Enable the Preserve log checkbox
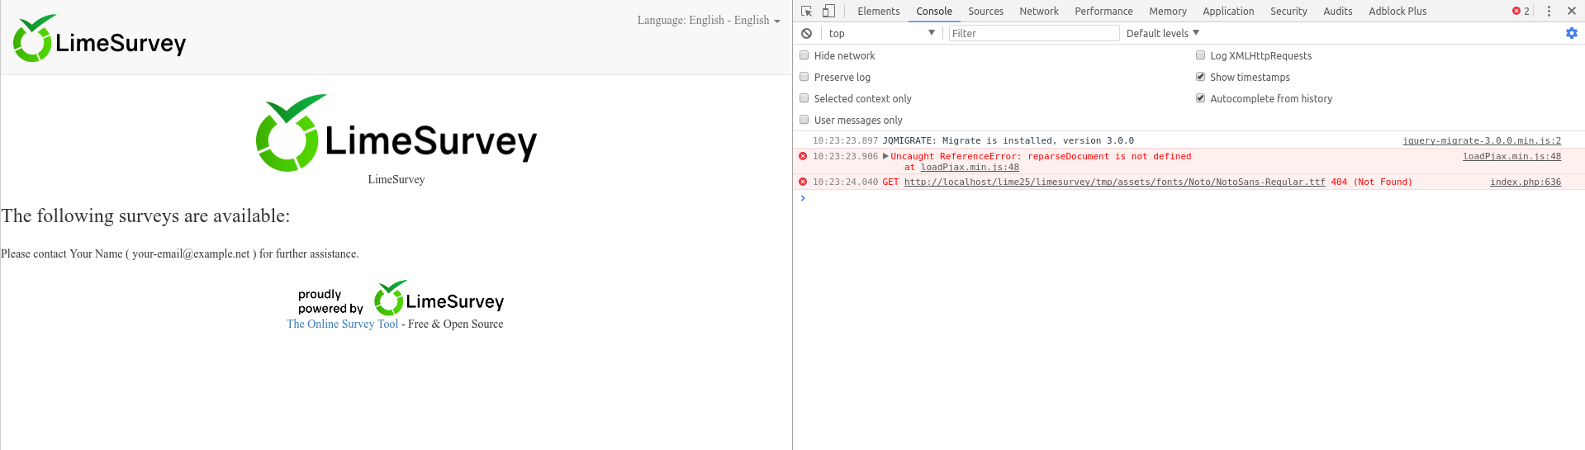 point(804,77)
